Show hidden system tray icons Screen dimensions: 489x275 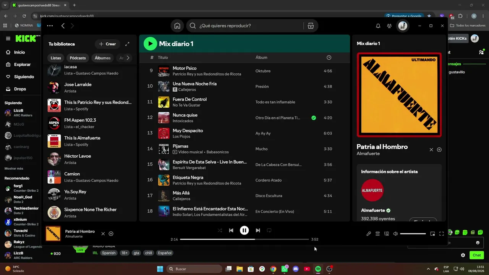coord(428,269)
